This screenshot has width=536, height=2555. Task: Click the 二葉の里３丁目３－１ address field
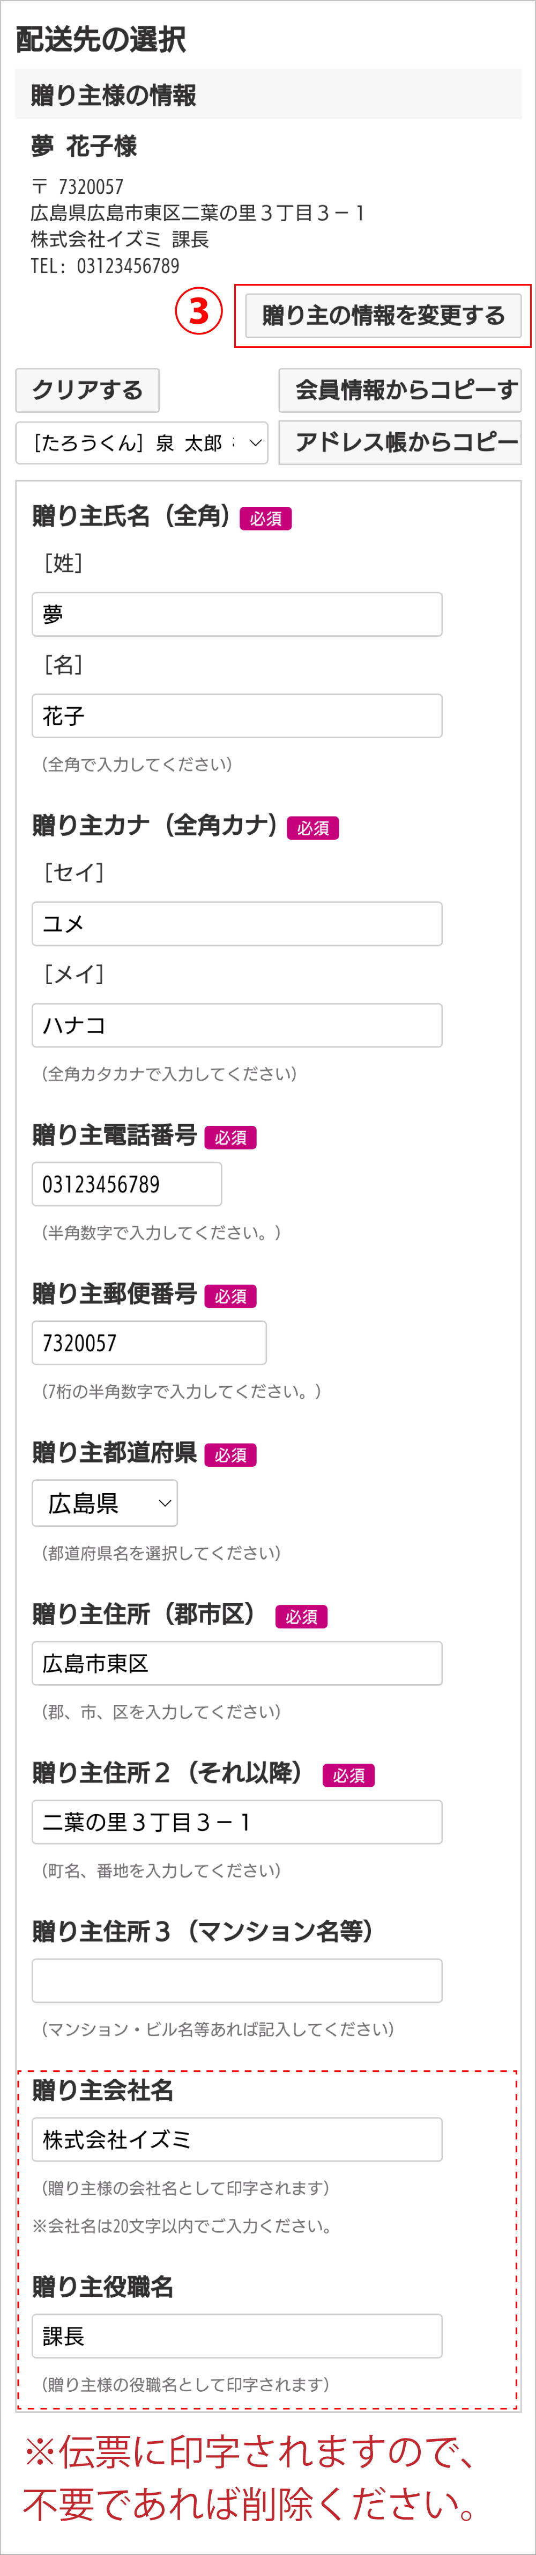[x=237, y=1822]
